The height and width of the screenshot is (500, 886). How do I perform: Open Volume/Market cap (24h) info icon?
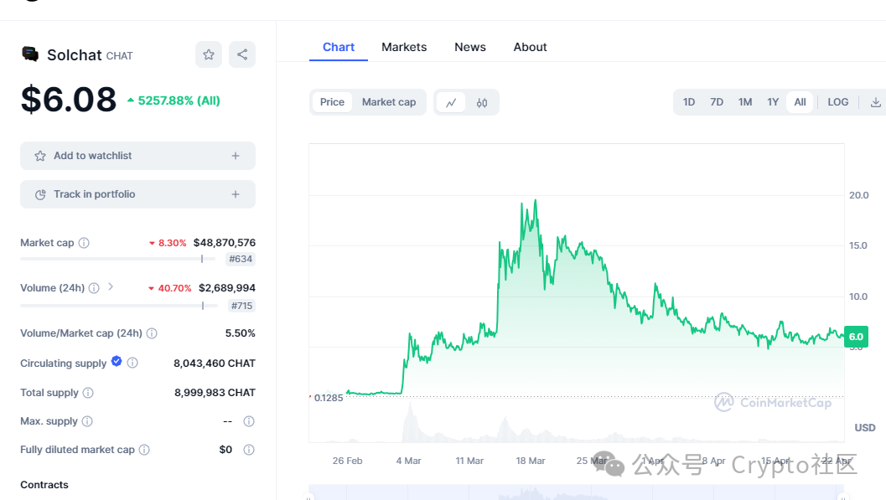click(152, 333)
